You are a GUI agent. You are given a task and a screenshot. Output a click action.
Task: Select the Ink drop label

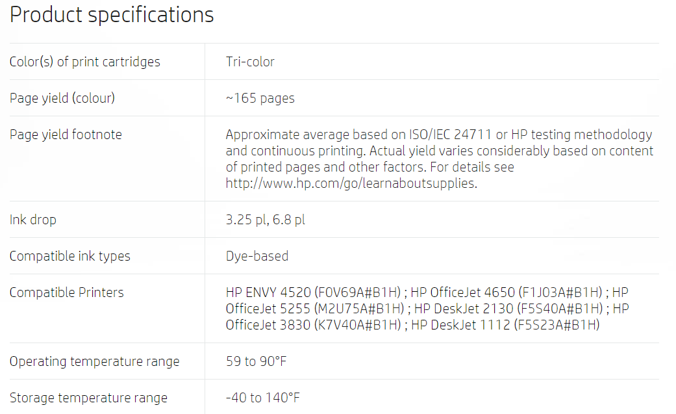pos(32,220)
